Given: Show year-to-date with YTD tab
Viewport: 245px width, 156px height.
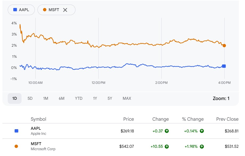Looking at the screenshot, I should click(x=79, y=98).
